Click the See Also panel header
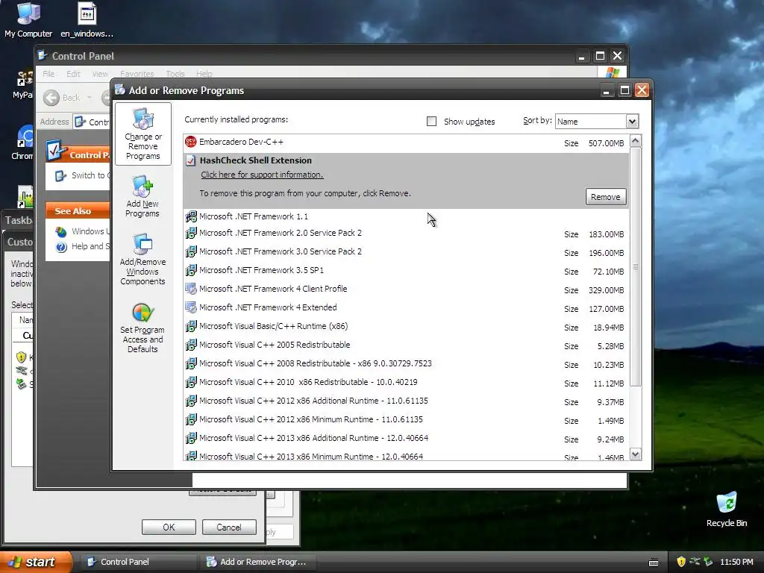 point(78,211)
